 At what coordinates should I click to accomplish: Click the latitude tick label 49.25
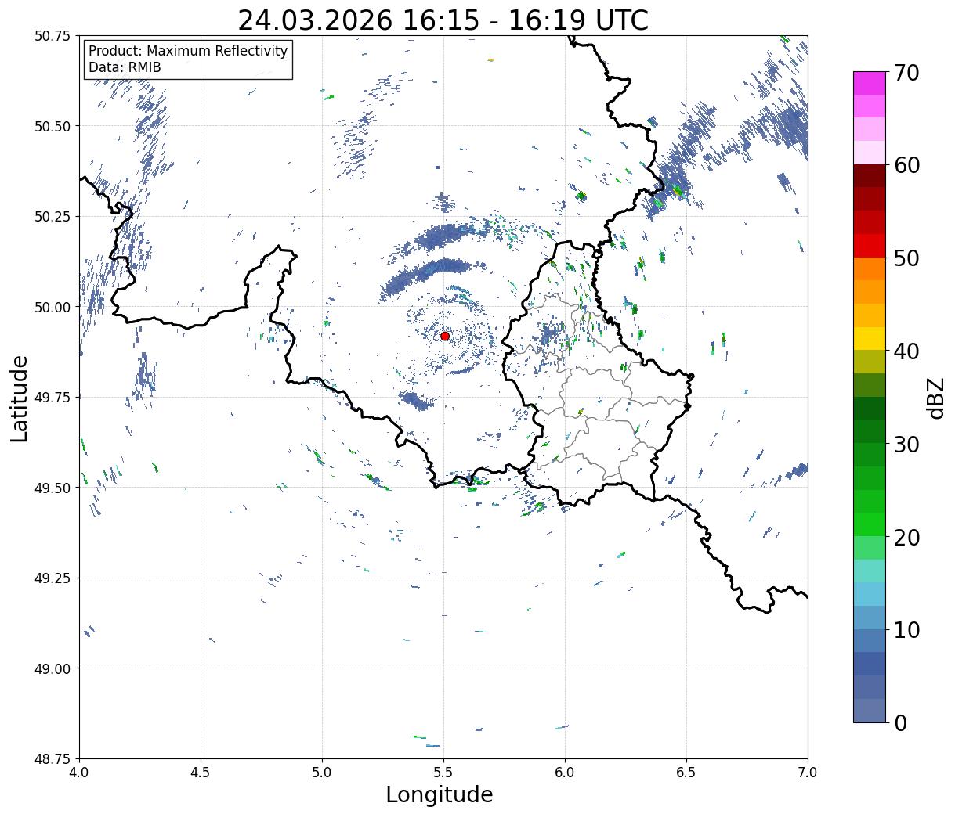point(52,578)
